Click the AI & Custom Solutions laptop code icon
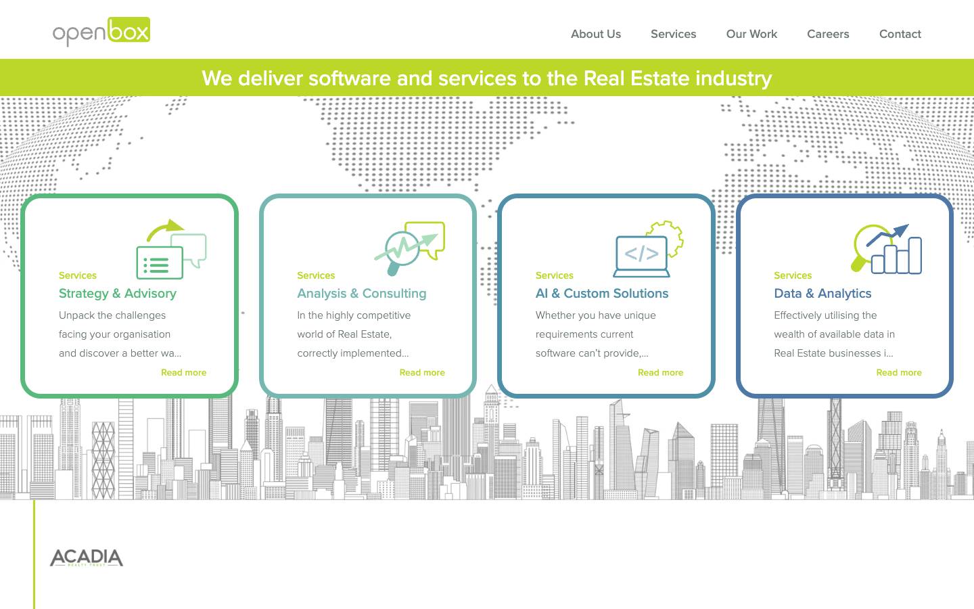 [x=648, y=249]
